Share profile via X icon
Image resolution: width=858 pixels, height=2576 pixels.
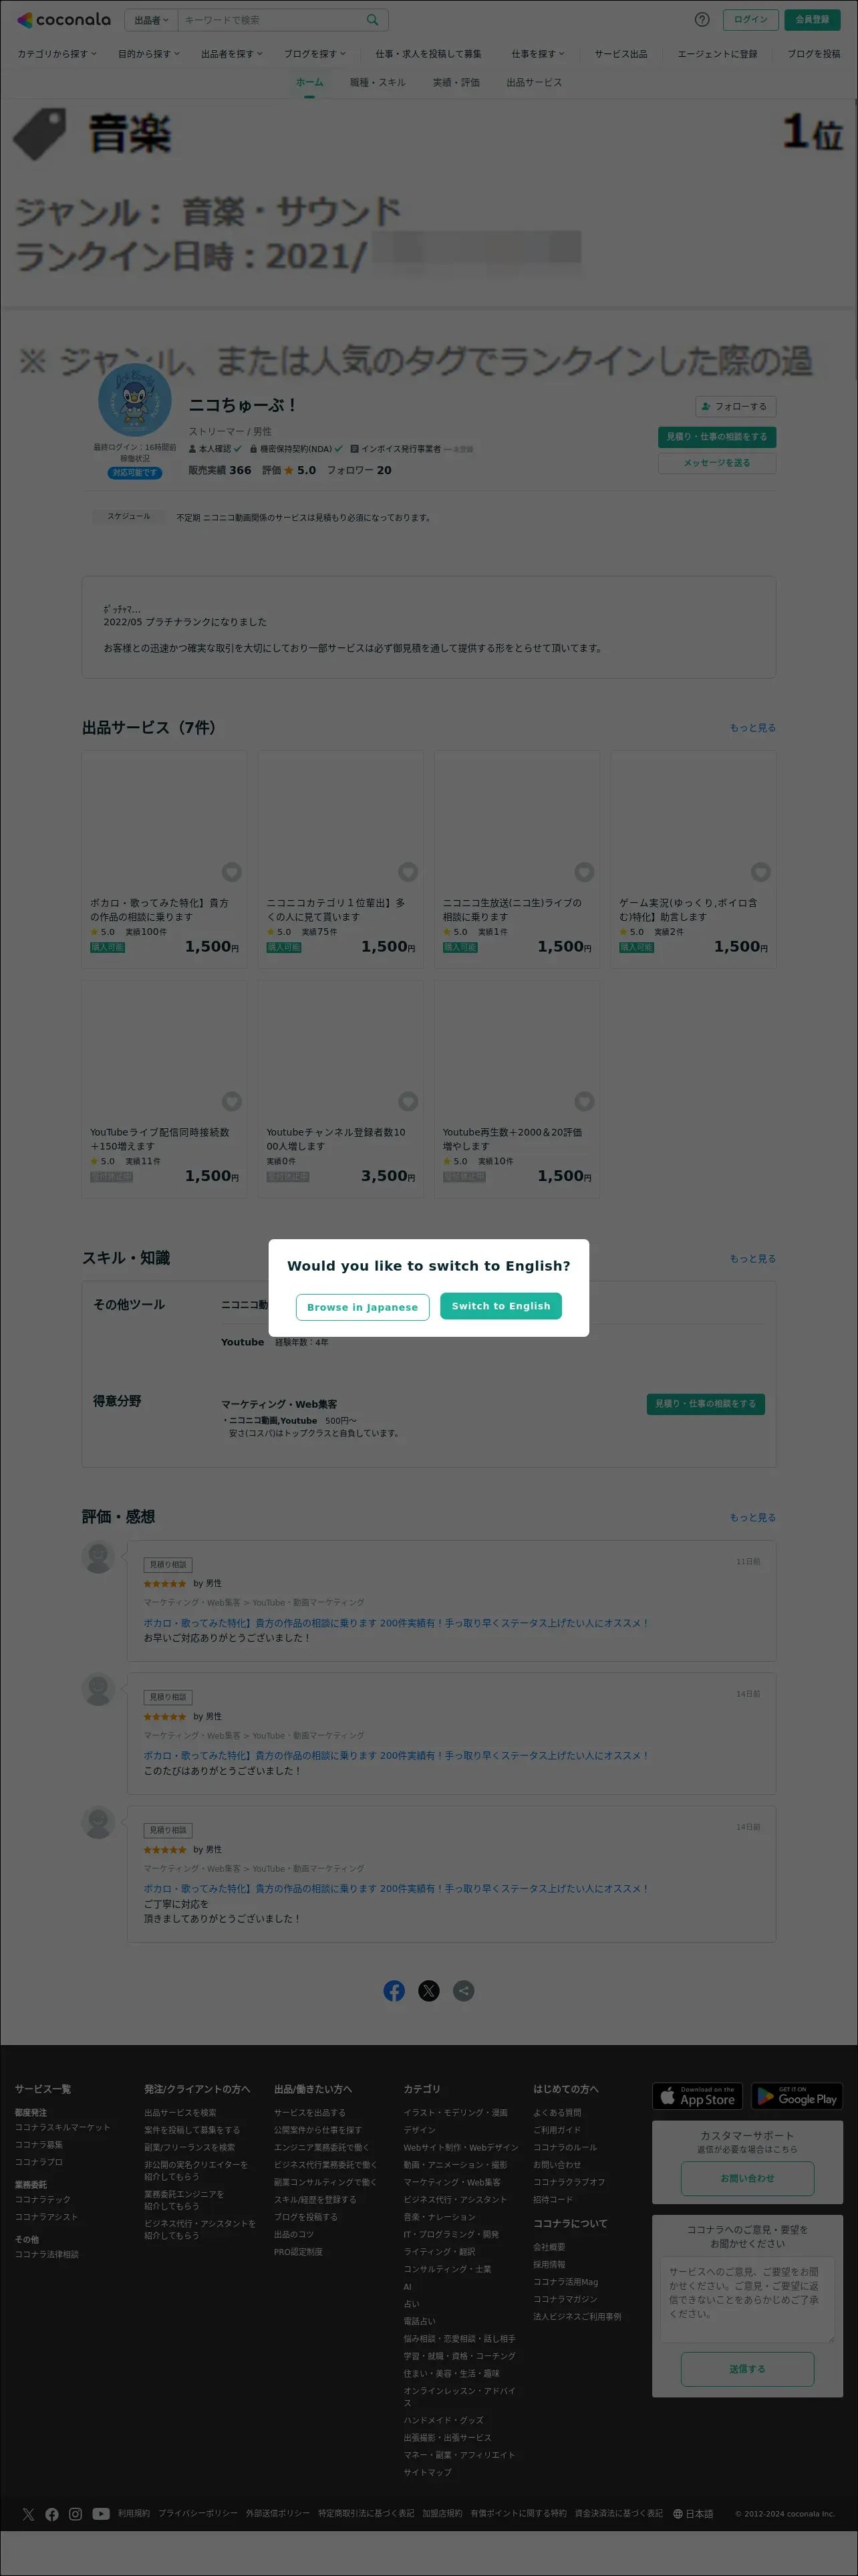[428, 1990]
